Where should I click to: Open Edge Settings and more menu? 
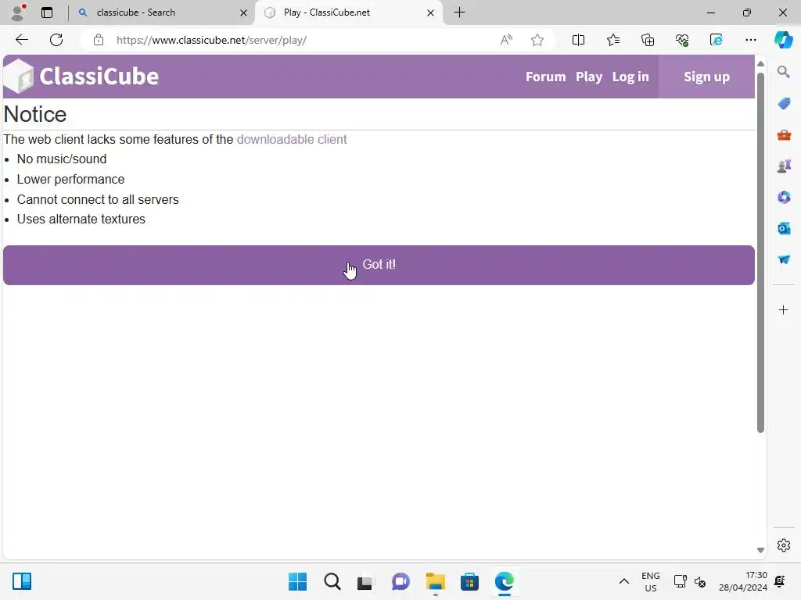750,40
